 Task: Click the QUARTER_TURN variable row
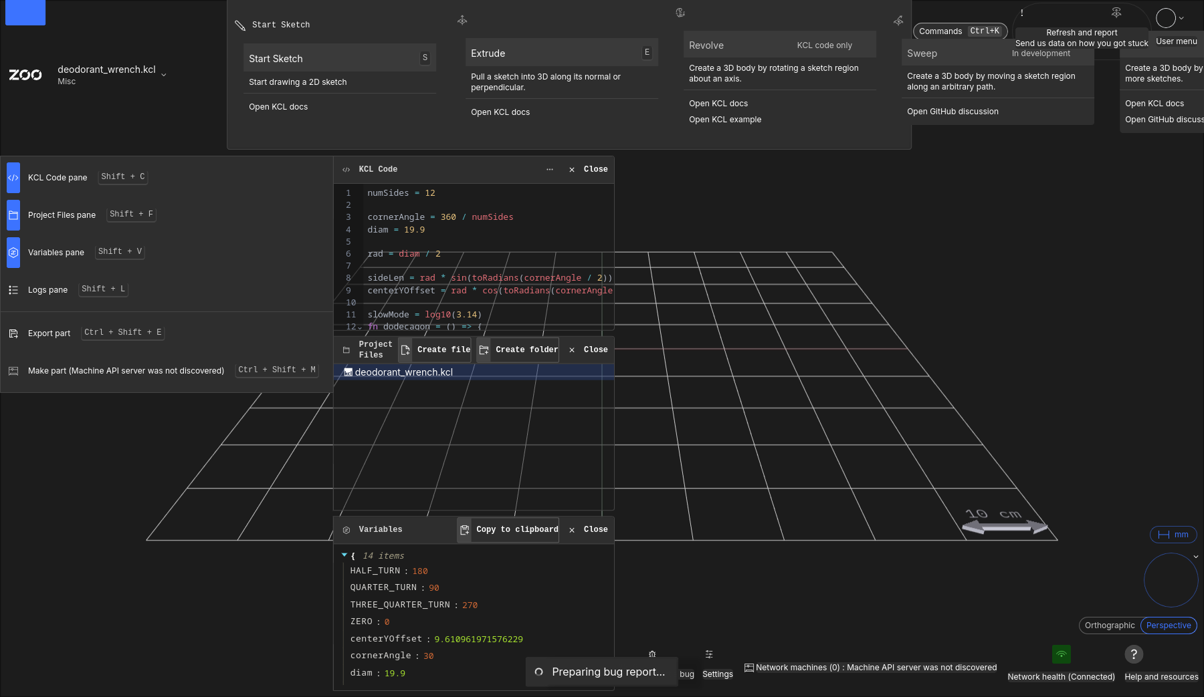click(x=394, y=588)
